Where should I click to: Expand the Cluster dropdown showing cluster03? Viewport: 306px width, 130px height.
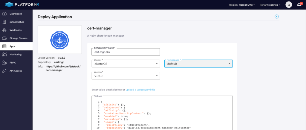pos(126,64)
